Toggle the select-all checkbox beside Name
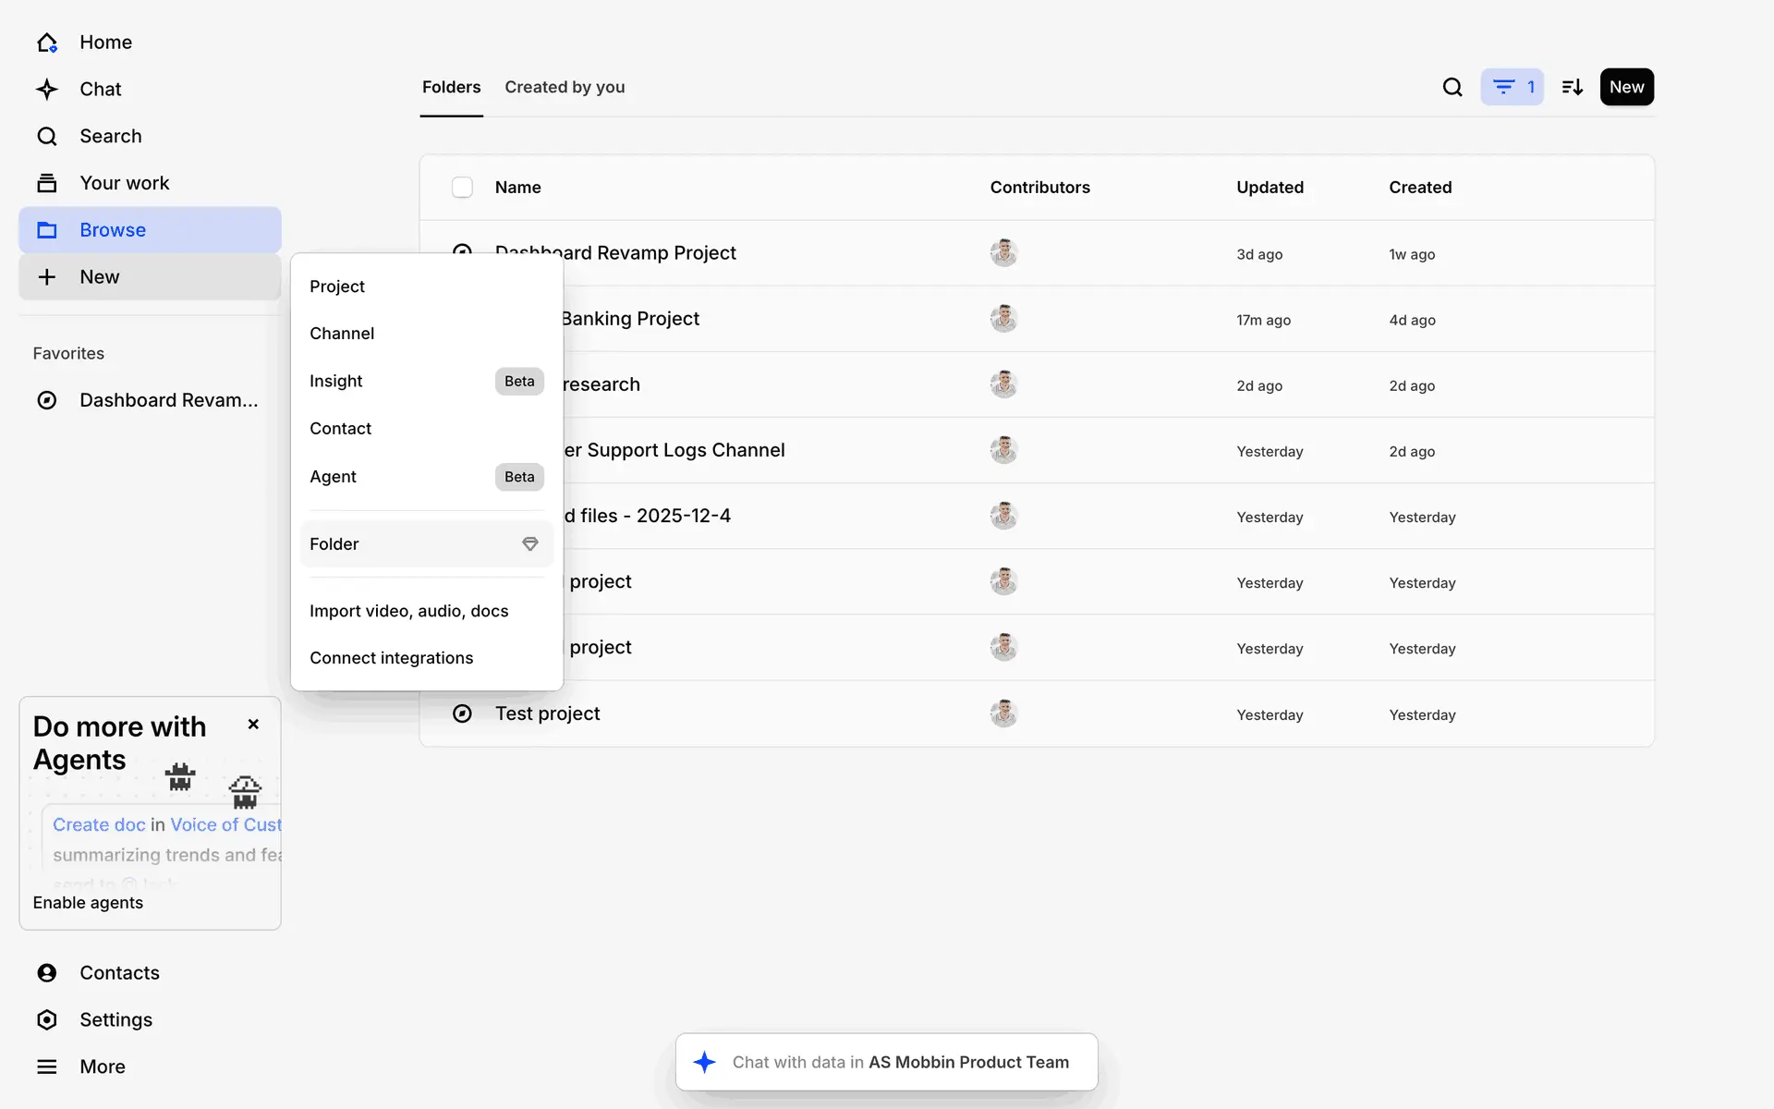1774x1109 pixels. (462, 188)
